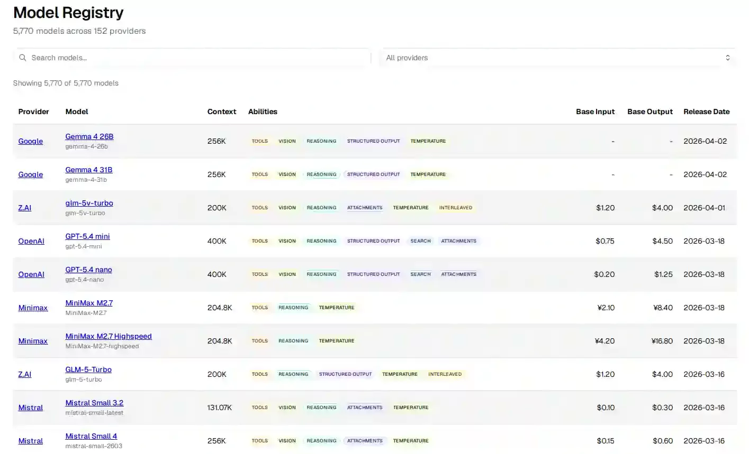The image size is (749, 454).
Task: Click the Z.AI provider link for glm-5v-turbo
Action: [x=24, y=208]
